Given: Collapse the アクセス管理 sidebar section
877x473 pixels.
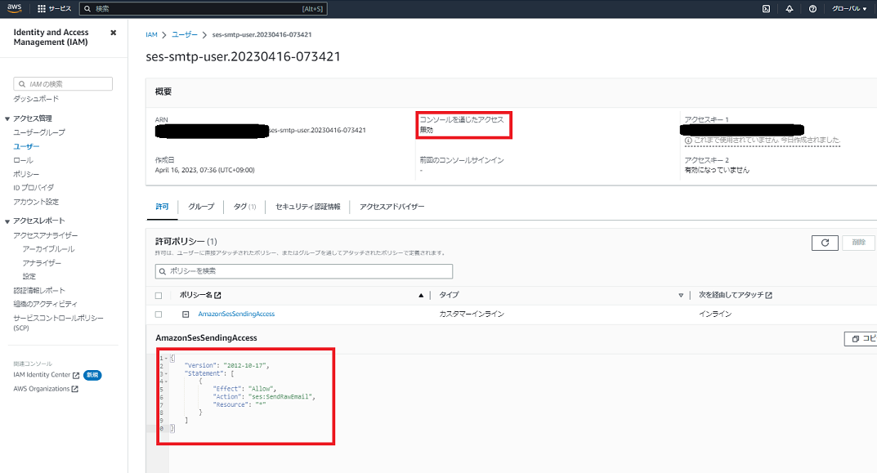Looking at the screenshot, I should [7, 118].
